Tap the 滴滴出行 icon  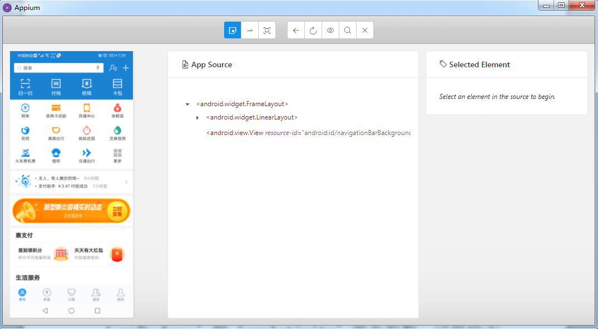coord(56,131)
